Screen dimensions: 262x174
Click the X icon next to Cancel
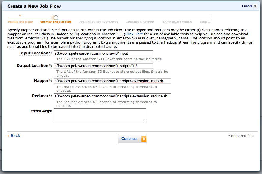[255, 6]
